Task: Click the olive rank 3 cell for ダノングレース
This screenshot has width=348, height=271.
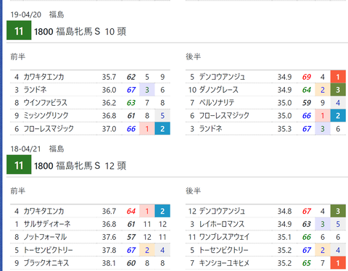Action: (x=338, y=90)
